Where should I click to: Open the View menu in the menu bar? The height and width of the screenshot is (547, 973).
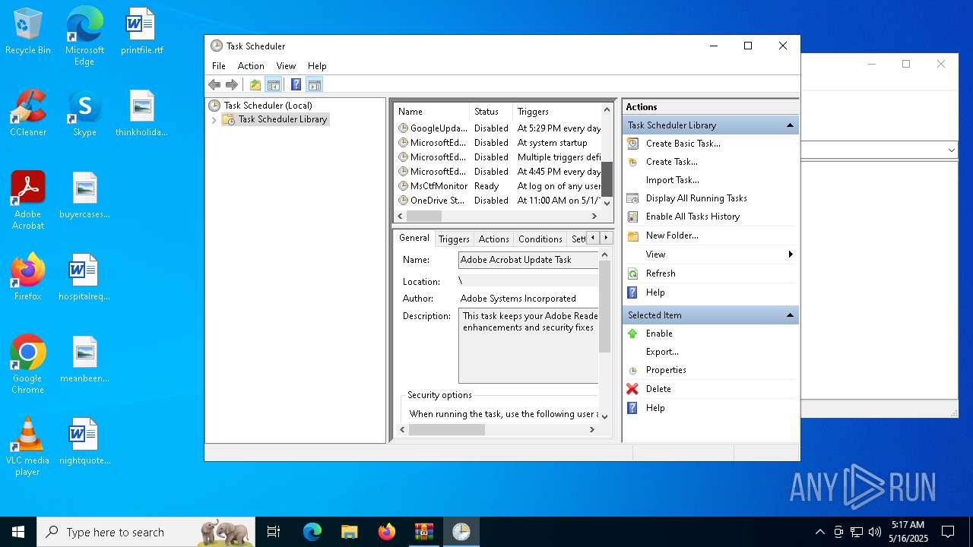(x=286, y=66)
